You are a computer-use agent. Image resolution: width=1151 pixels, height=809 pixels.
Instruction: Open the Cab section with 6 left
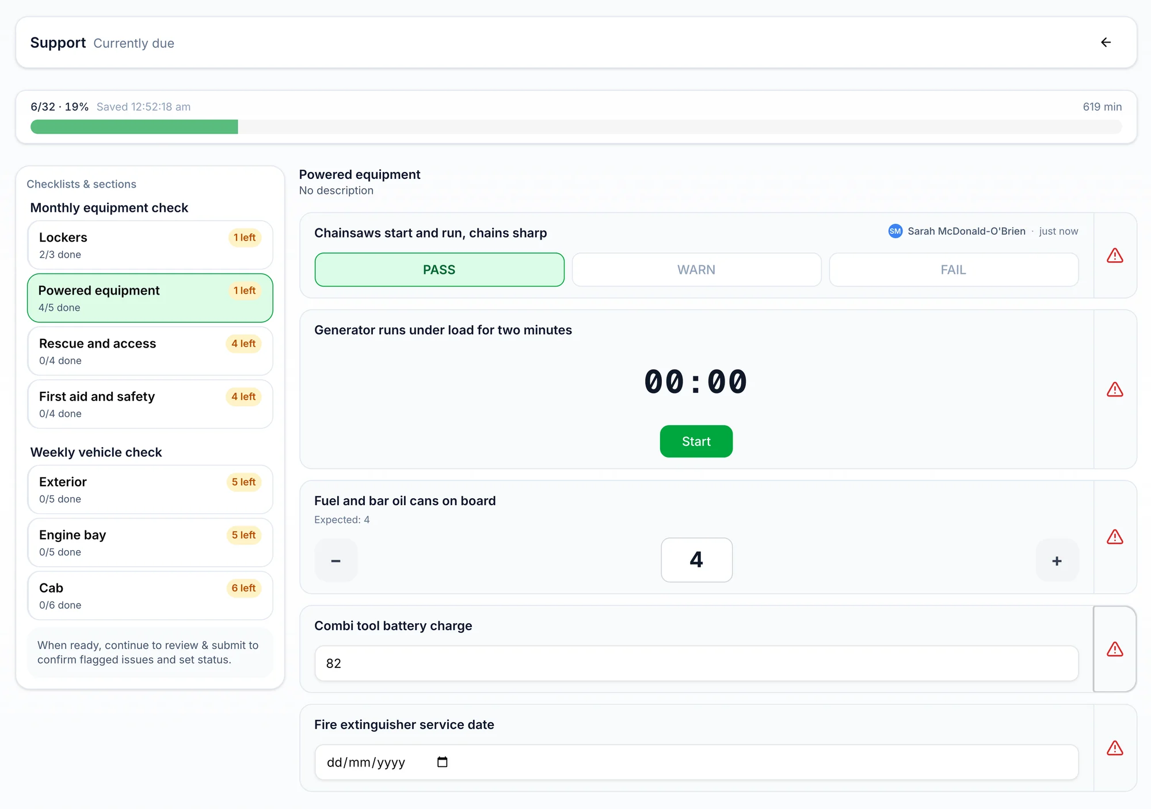(x=150, y=596)
